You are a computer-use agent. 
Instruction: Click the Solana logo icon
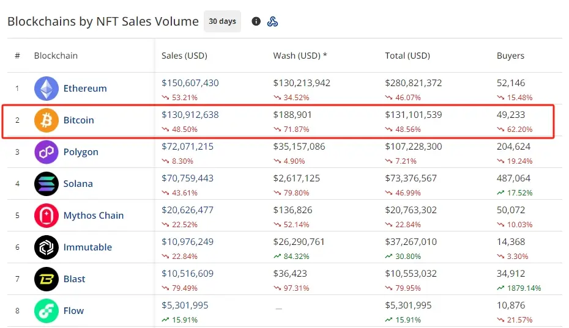46,184
